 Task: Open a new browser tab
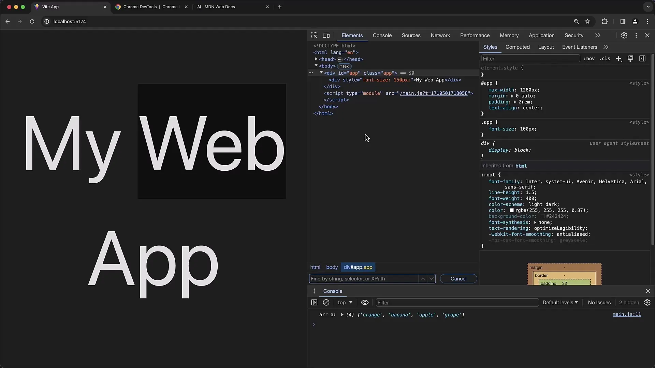click(x=280, y=7)
